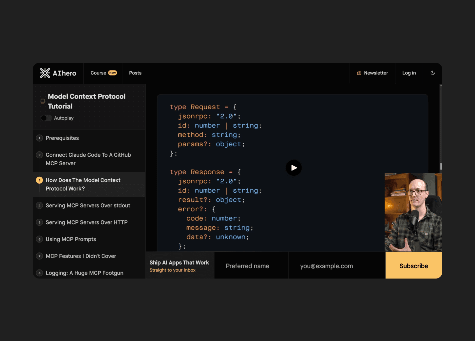Open Serving MCP Servers Over stdout lesson
This screenshot has height=341, width=475.
point(88,206)
